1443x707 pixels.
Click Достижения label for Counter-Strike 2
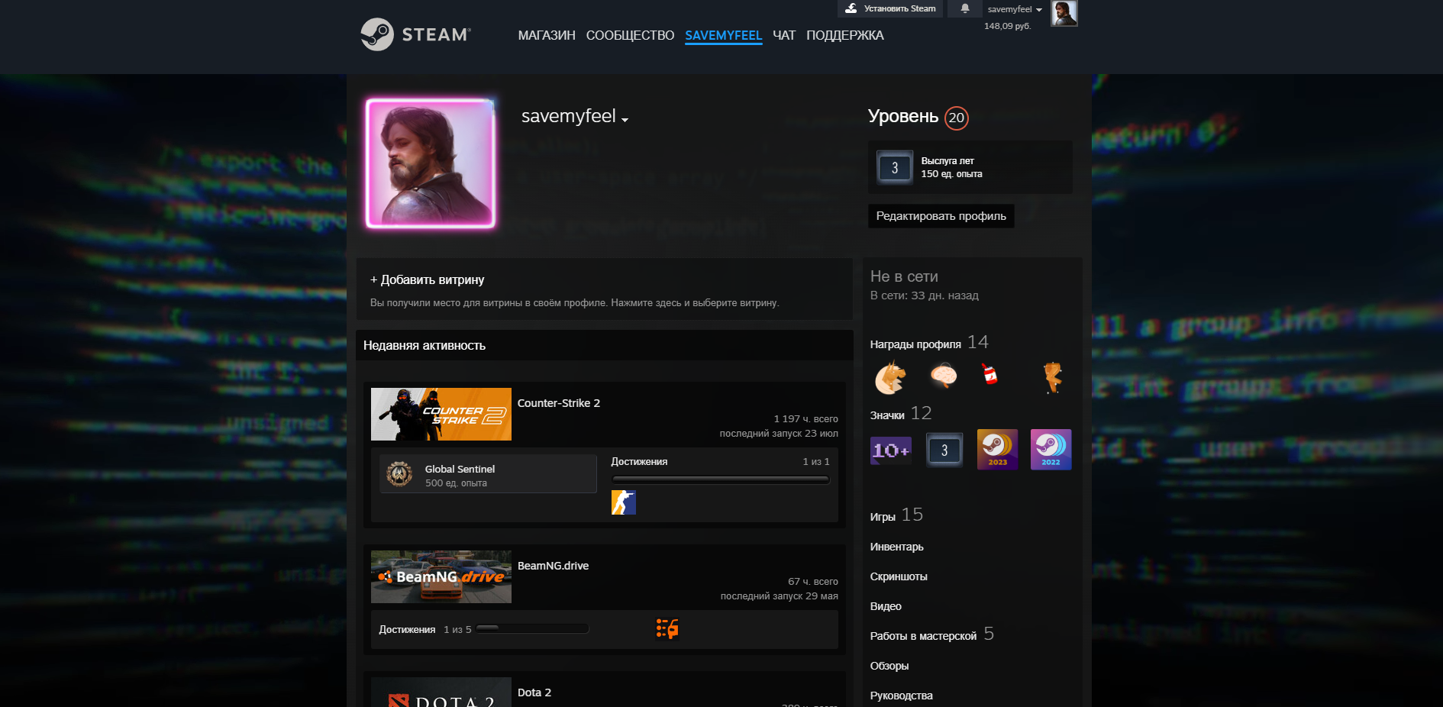point(639,461)
